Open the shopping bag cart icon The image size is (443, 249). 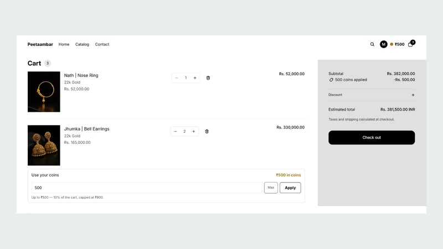pos(410,44)
